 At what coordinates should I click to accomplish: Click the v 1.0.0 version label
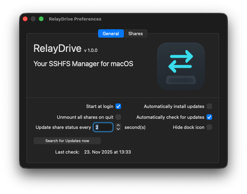91,50
